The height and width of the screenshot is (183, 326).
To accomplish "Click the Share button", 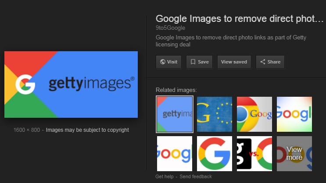I will tap(270, 62).
